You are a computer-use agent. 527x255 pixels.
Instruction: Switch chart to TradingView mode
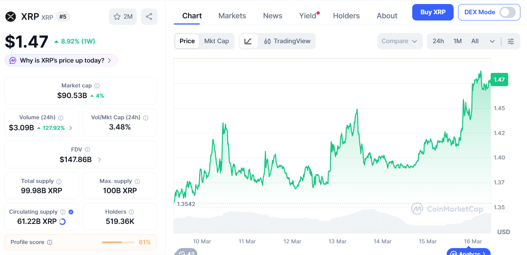point(287,41)
